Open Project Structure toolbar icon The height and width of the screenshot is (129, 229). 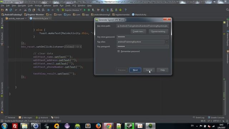(103, 10)
